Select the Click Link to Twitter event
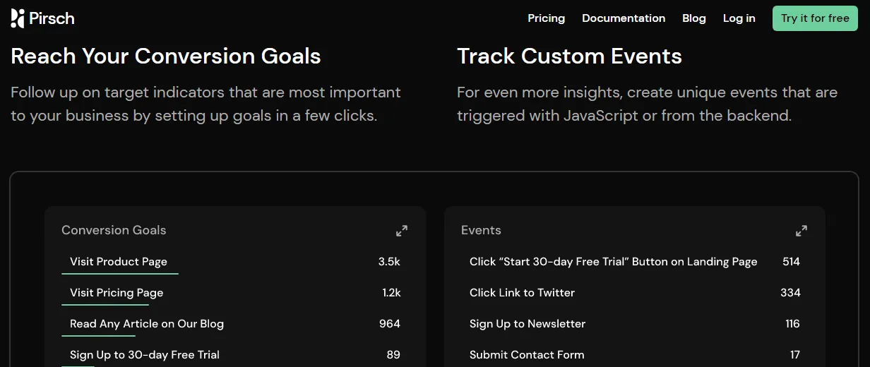Screen dimensions: 870x367 [635, 293]
